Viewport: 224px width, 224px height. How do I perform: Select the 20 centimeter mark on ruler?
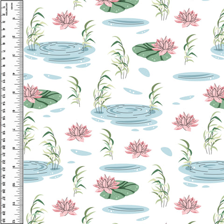pyautogui.click(x=4, y=147)
